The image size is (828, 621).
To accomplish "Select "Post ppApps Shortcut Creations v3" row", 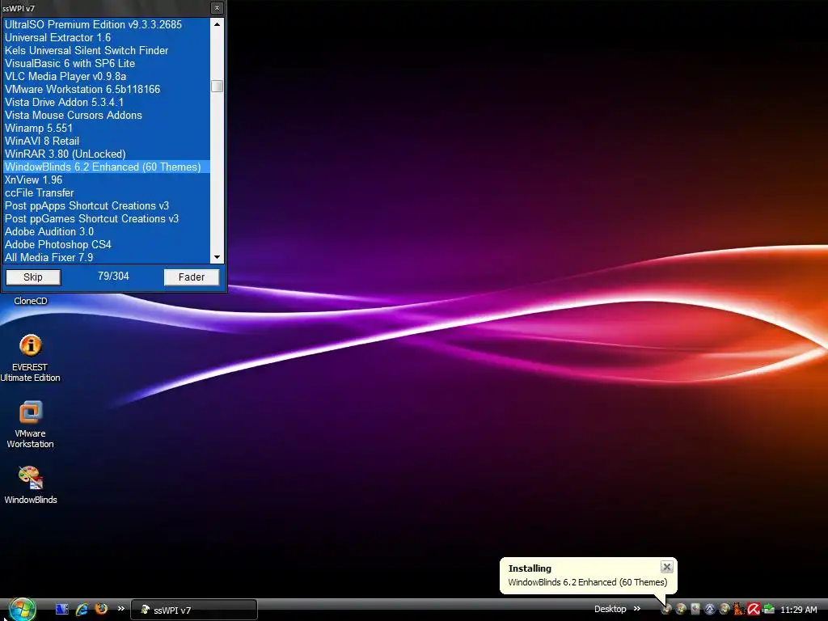I will pyautogui.click(x=107, y=205).
